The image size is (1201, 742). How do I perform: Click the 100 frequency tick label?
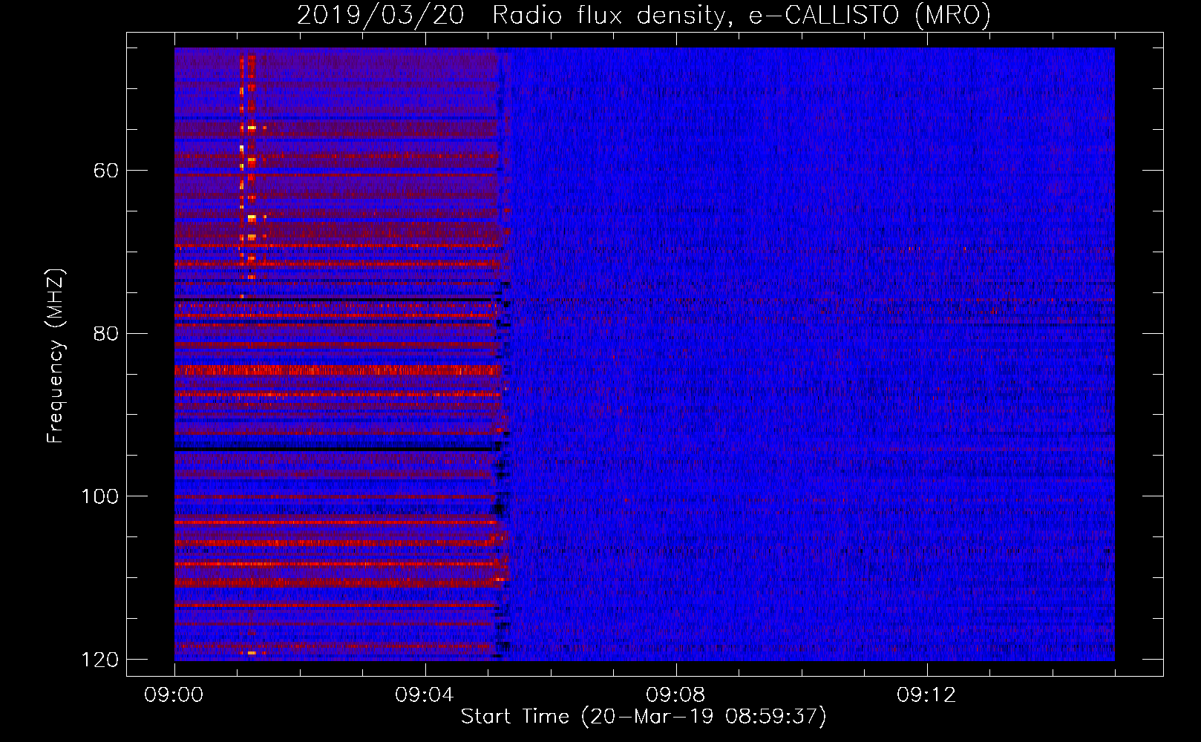point(99,496)
